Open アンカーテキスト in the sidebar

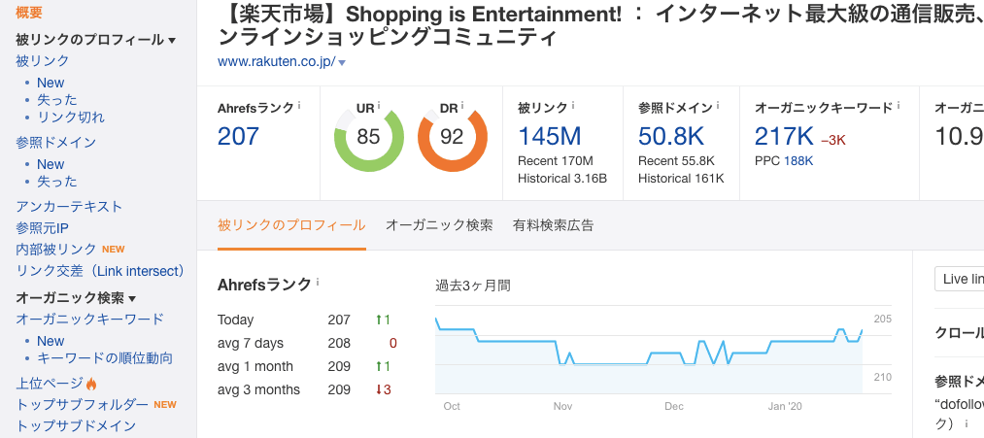coord(69,206)
